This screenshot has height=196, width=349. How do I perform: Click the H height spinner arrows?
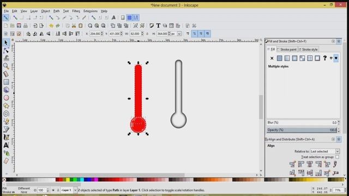pos(169,34)
